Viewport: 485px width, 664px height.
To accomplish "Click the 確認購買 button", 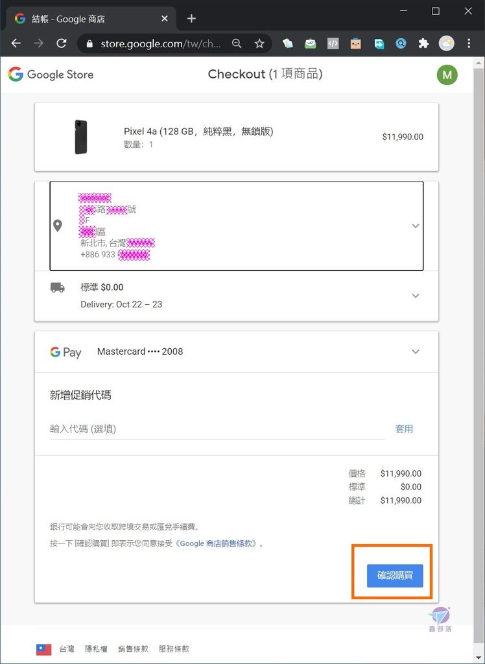I will coord(395,576).
